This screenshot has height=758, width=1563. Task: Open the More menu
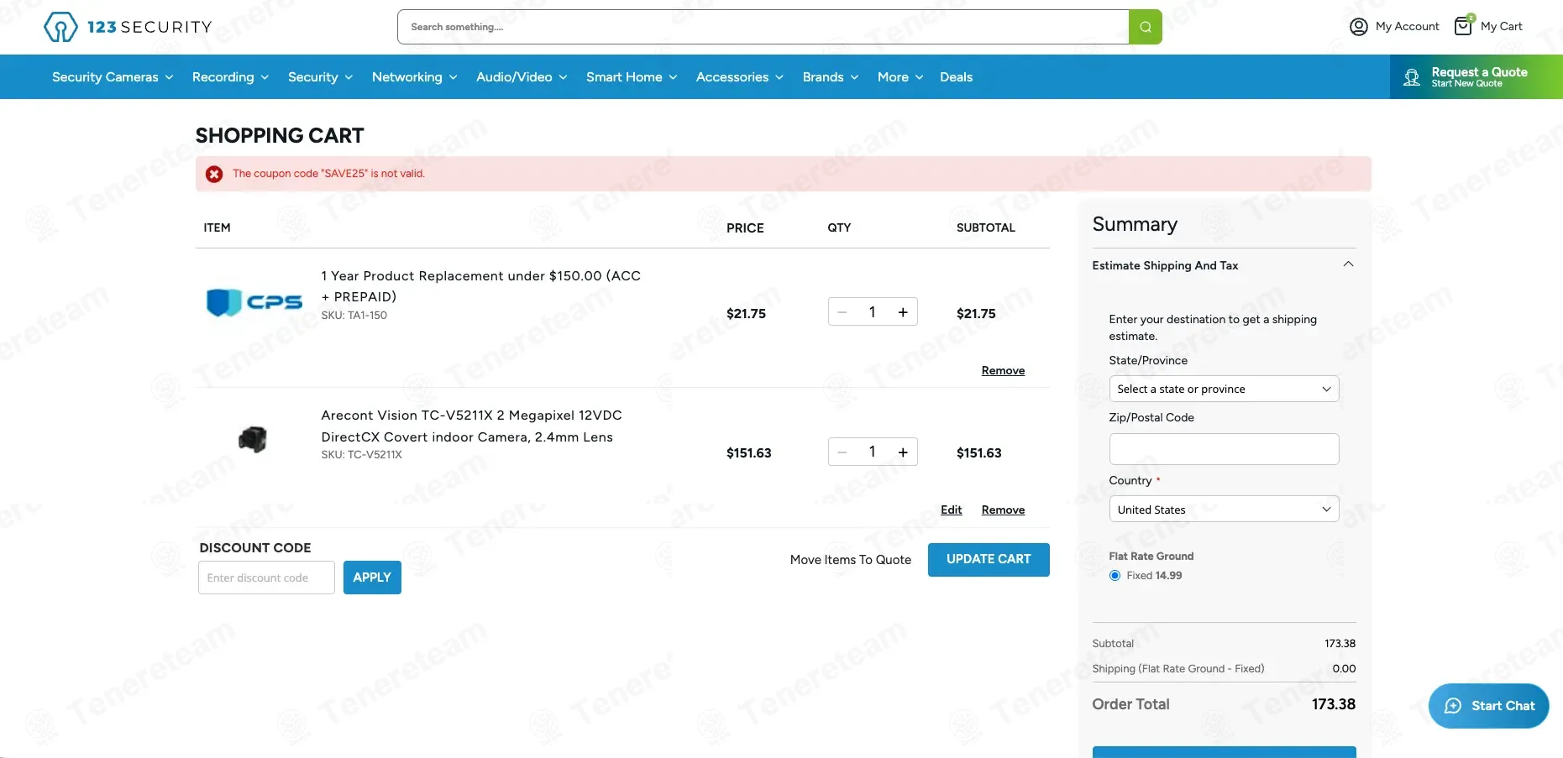click(x=900, y=77)
